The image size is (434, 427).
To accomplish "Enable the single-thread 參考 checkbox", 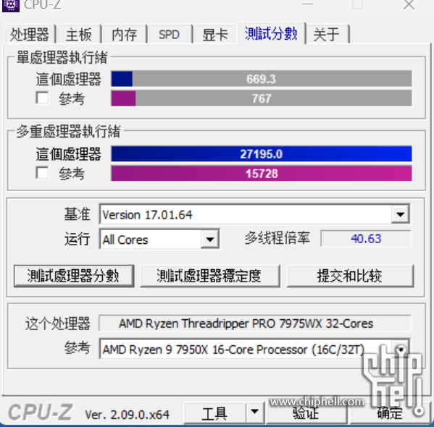I will click(42, 98).
